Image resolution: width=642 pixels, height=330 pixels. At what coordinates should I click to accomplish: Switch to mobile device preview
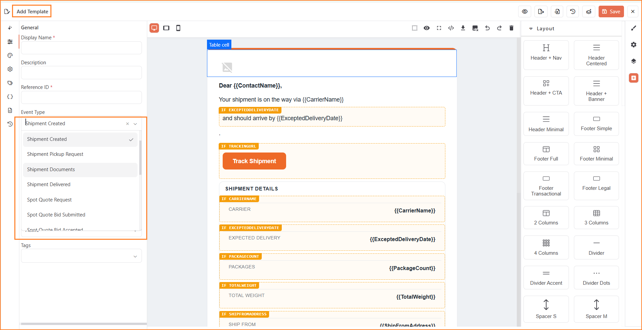[178, 28]
